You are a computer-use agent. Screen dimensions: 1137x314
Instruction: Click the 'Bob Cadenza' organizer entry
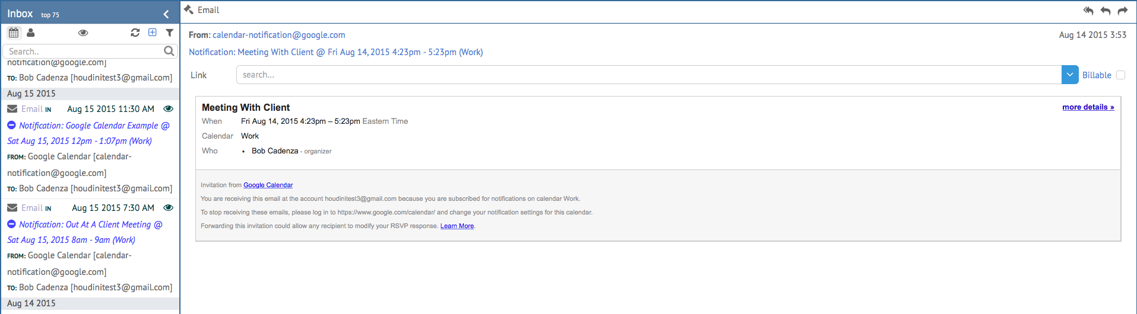[x=275, y=151]
